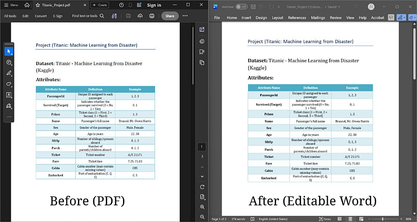The height and width of the screenshot is (222, 417).
Task: Open the Comments panel icon in Acrobat
Action: click(x=202, y=41)
